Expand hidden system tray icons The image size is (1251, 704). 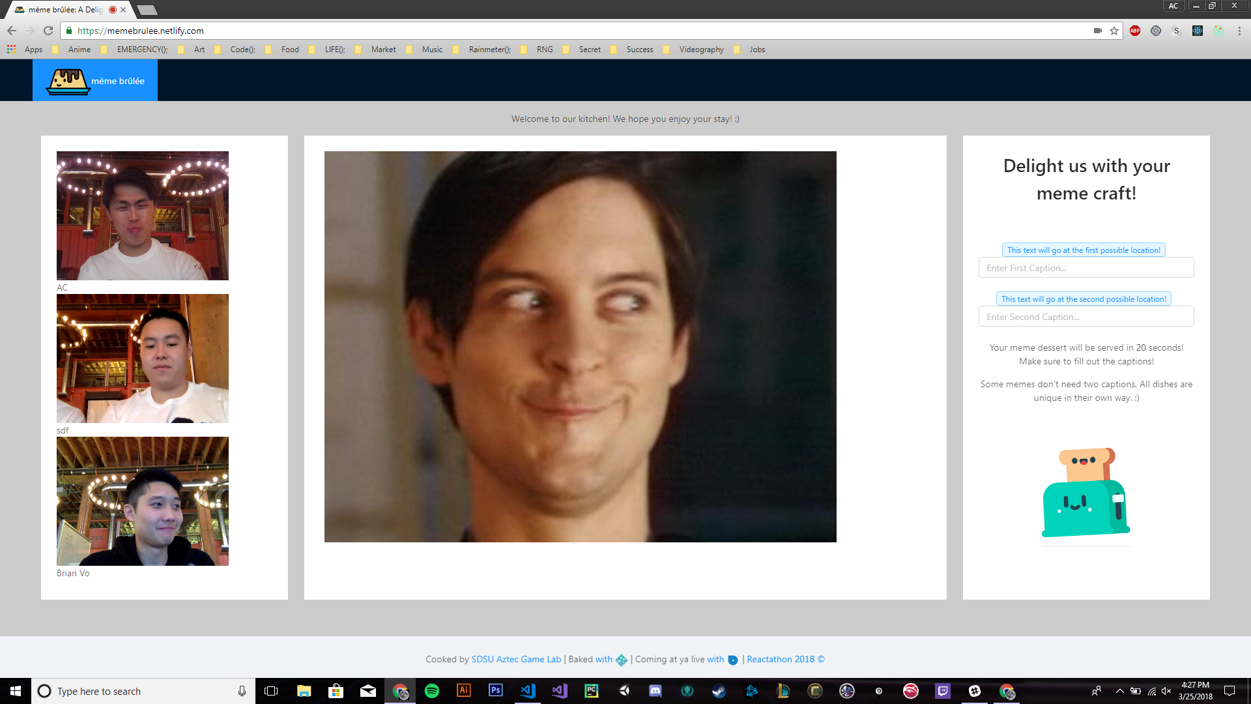click(x=1119, y=691)
